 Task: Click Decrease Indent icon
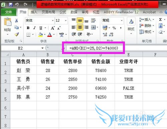(73, 34)
